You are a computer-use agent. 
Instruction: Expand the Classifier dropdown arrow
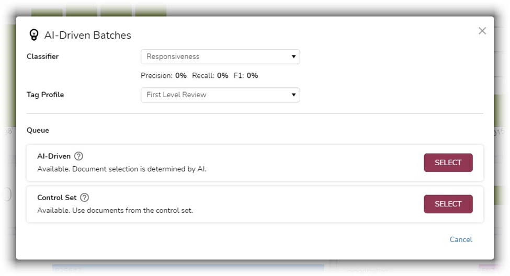click(293, 56)
